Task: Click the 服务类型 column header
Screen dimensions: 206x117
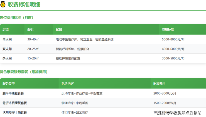Action: coord(9,84)
